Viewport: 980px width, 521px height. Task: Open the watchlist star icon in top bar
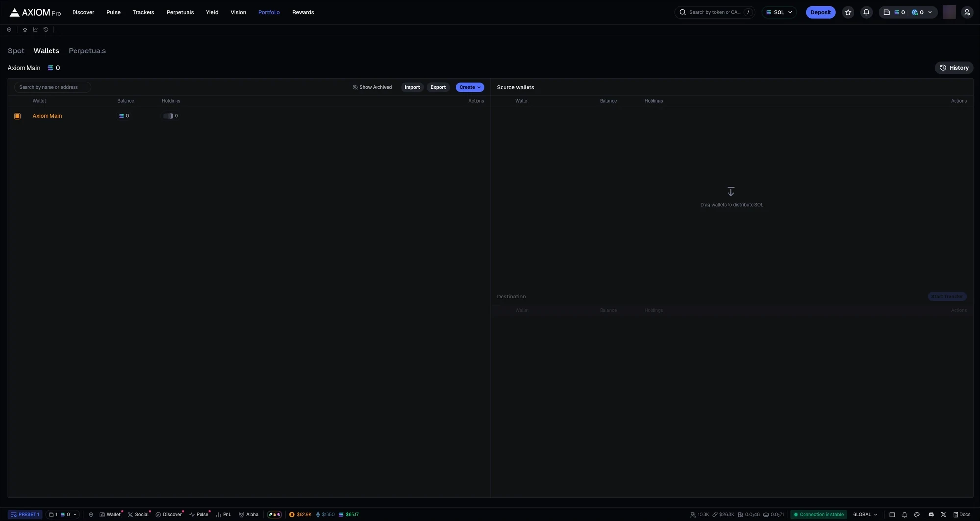(848, 12)
